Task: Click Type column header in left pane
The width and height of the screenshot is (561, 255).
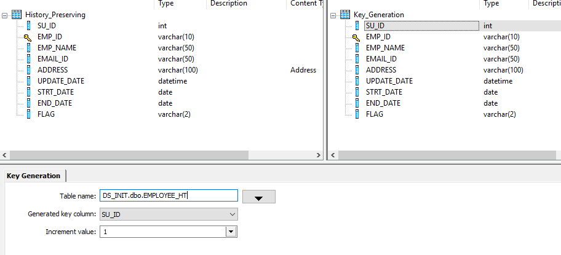Action: pos(166,3)
